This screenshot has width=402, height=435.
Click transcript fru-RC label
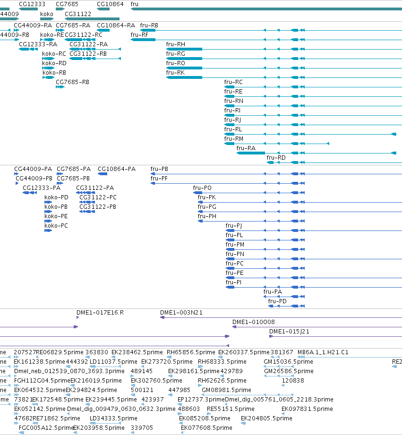click(233, 82)
